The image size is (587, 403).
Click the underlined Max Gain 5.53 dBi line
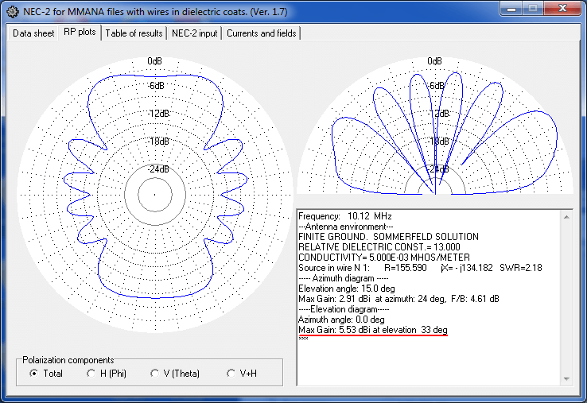(x=372, y=329)
